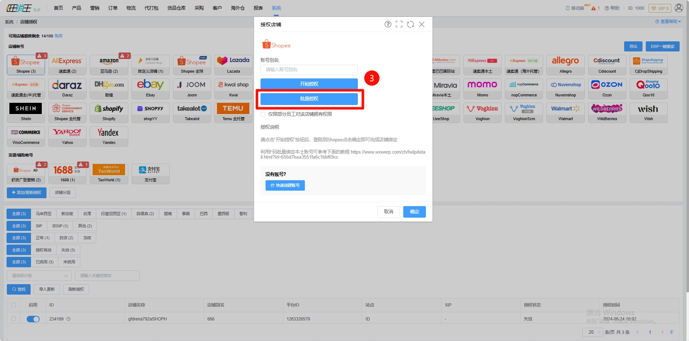689x341 pixels.
Task: Select the TEMU platform tile
Action: click(233, 112)
